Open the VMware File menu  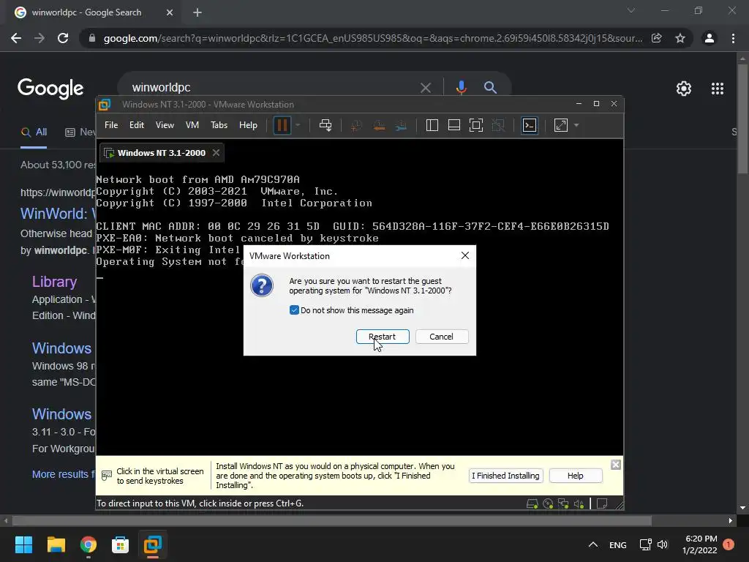tap(111, 124)
